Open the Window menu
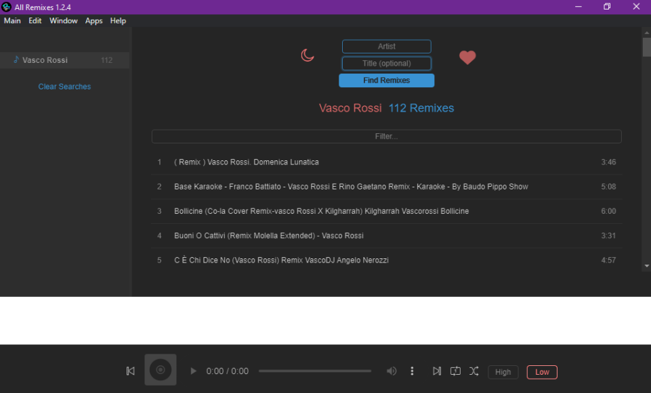The width and height of the screenshot is (651, 393). pyautogui.click(x=64, y=21)
